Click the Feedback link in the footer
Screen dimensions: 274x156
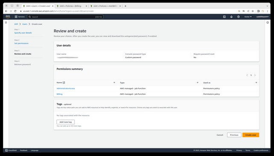click(x=24, y=150)
